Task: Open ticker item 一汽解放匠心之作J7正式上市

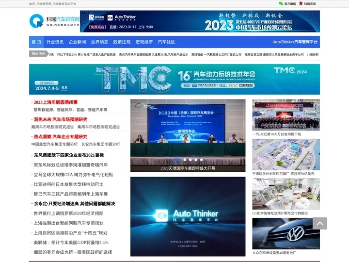Action: [216, 54]
